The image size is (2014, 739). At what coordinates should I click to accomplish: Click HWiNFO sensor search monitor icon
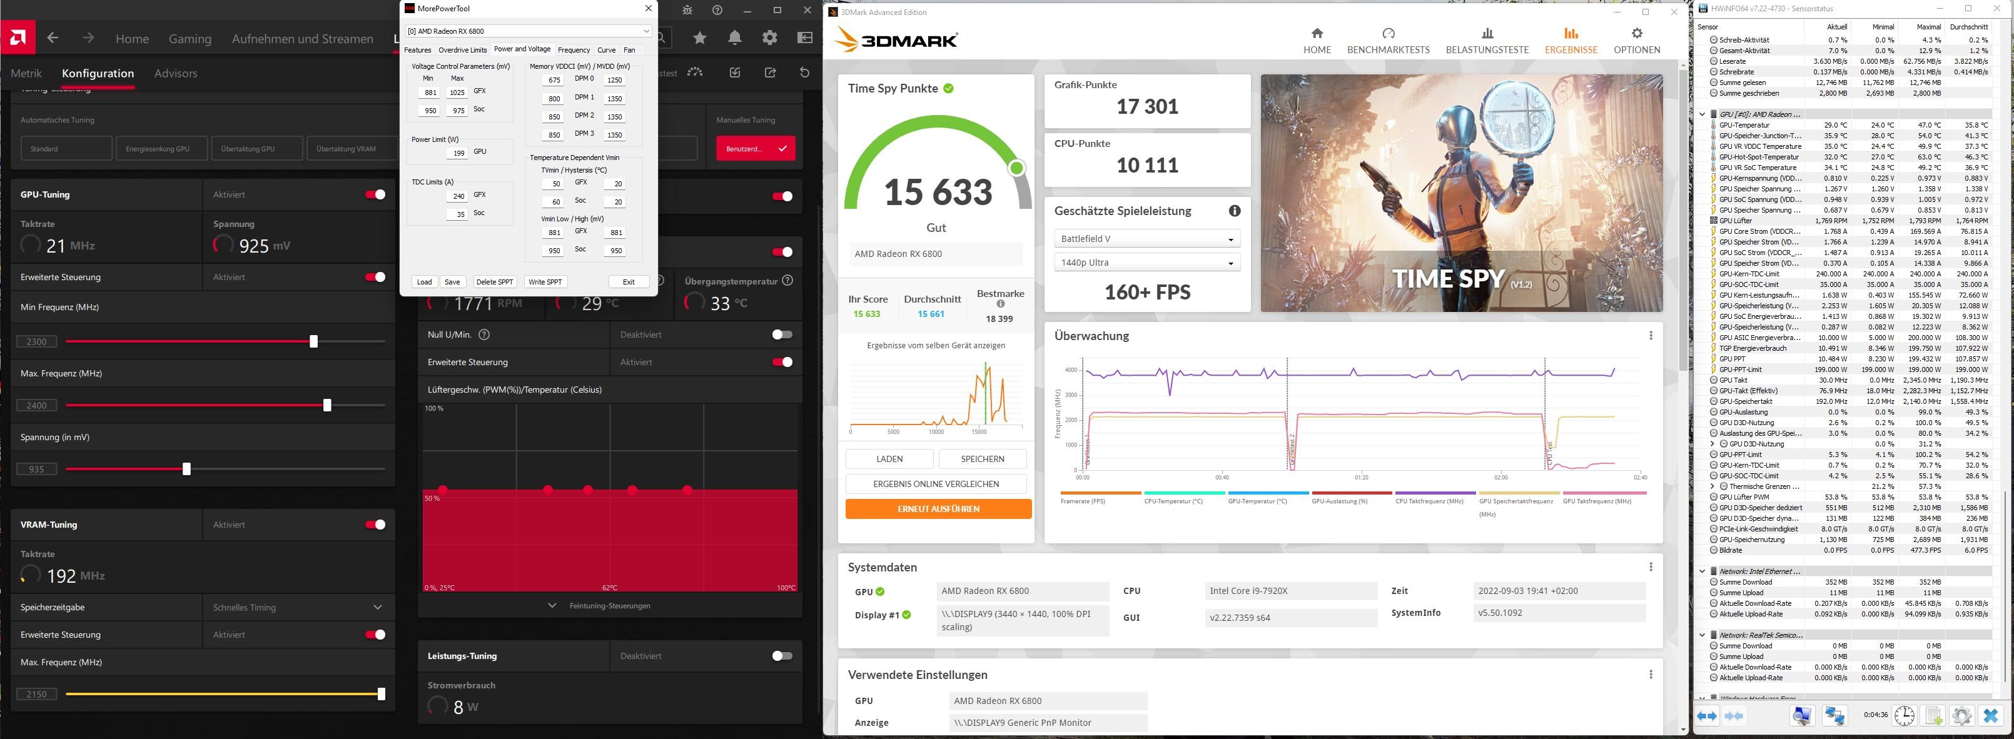click(1803, 715)
